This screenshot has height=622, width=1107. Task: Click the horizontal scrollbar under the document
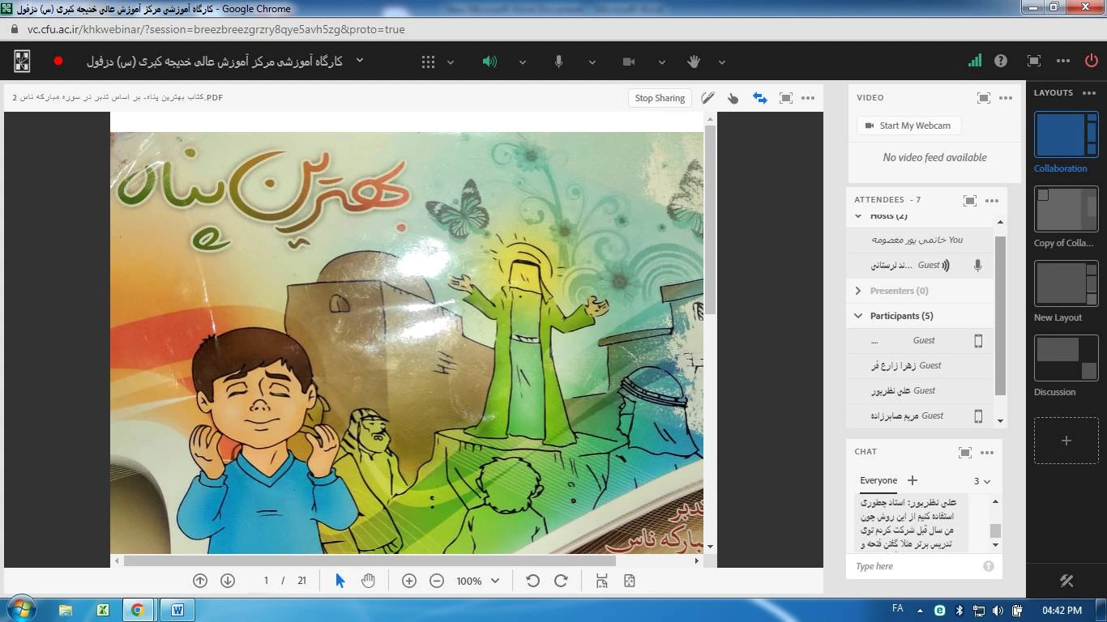(369, 560)
